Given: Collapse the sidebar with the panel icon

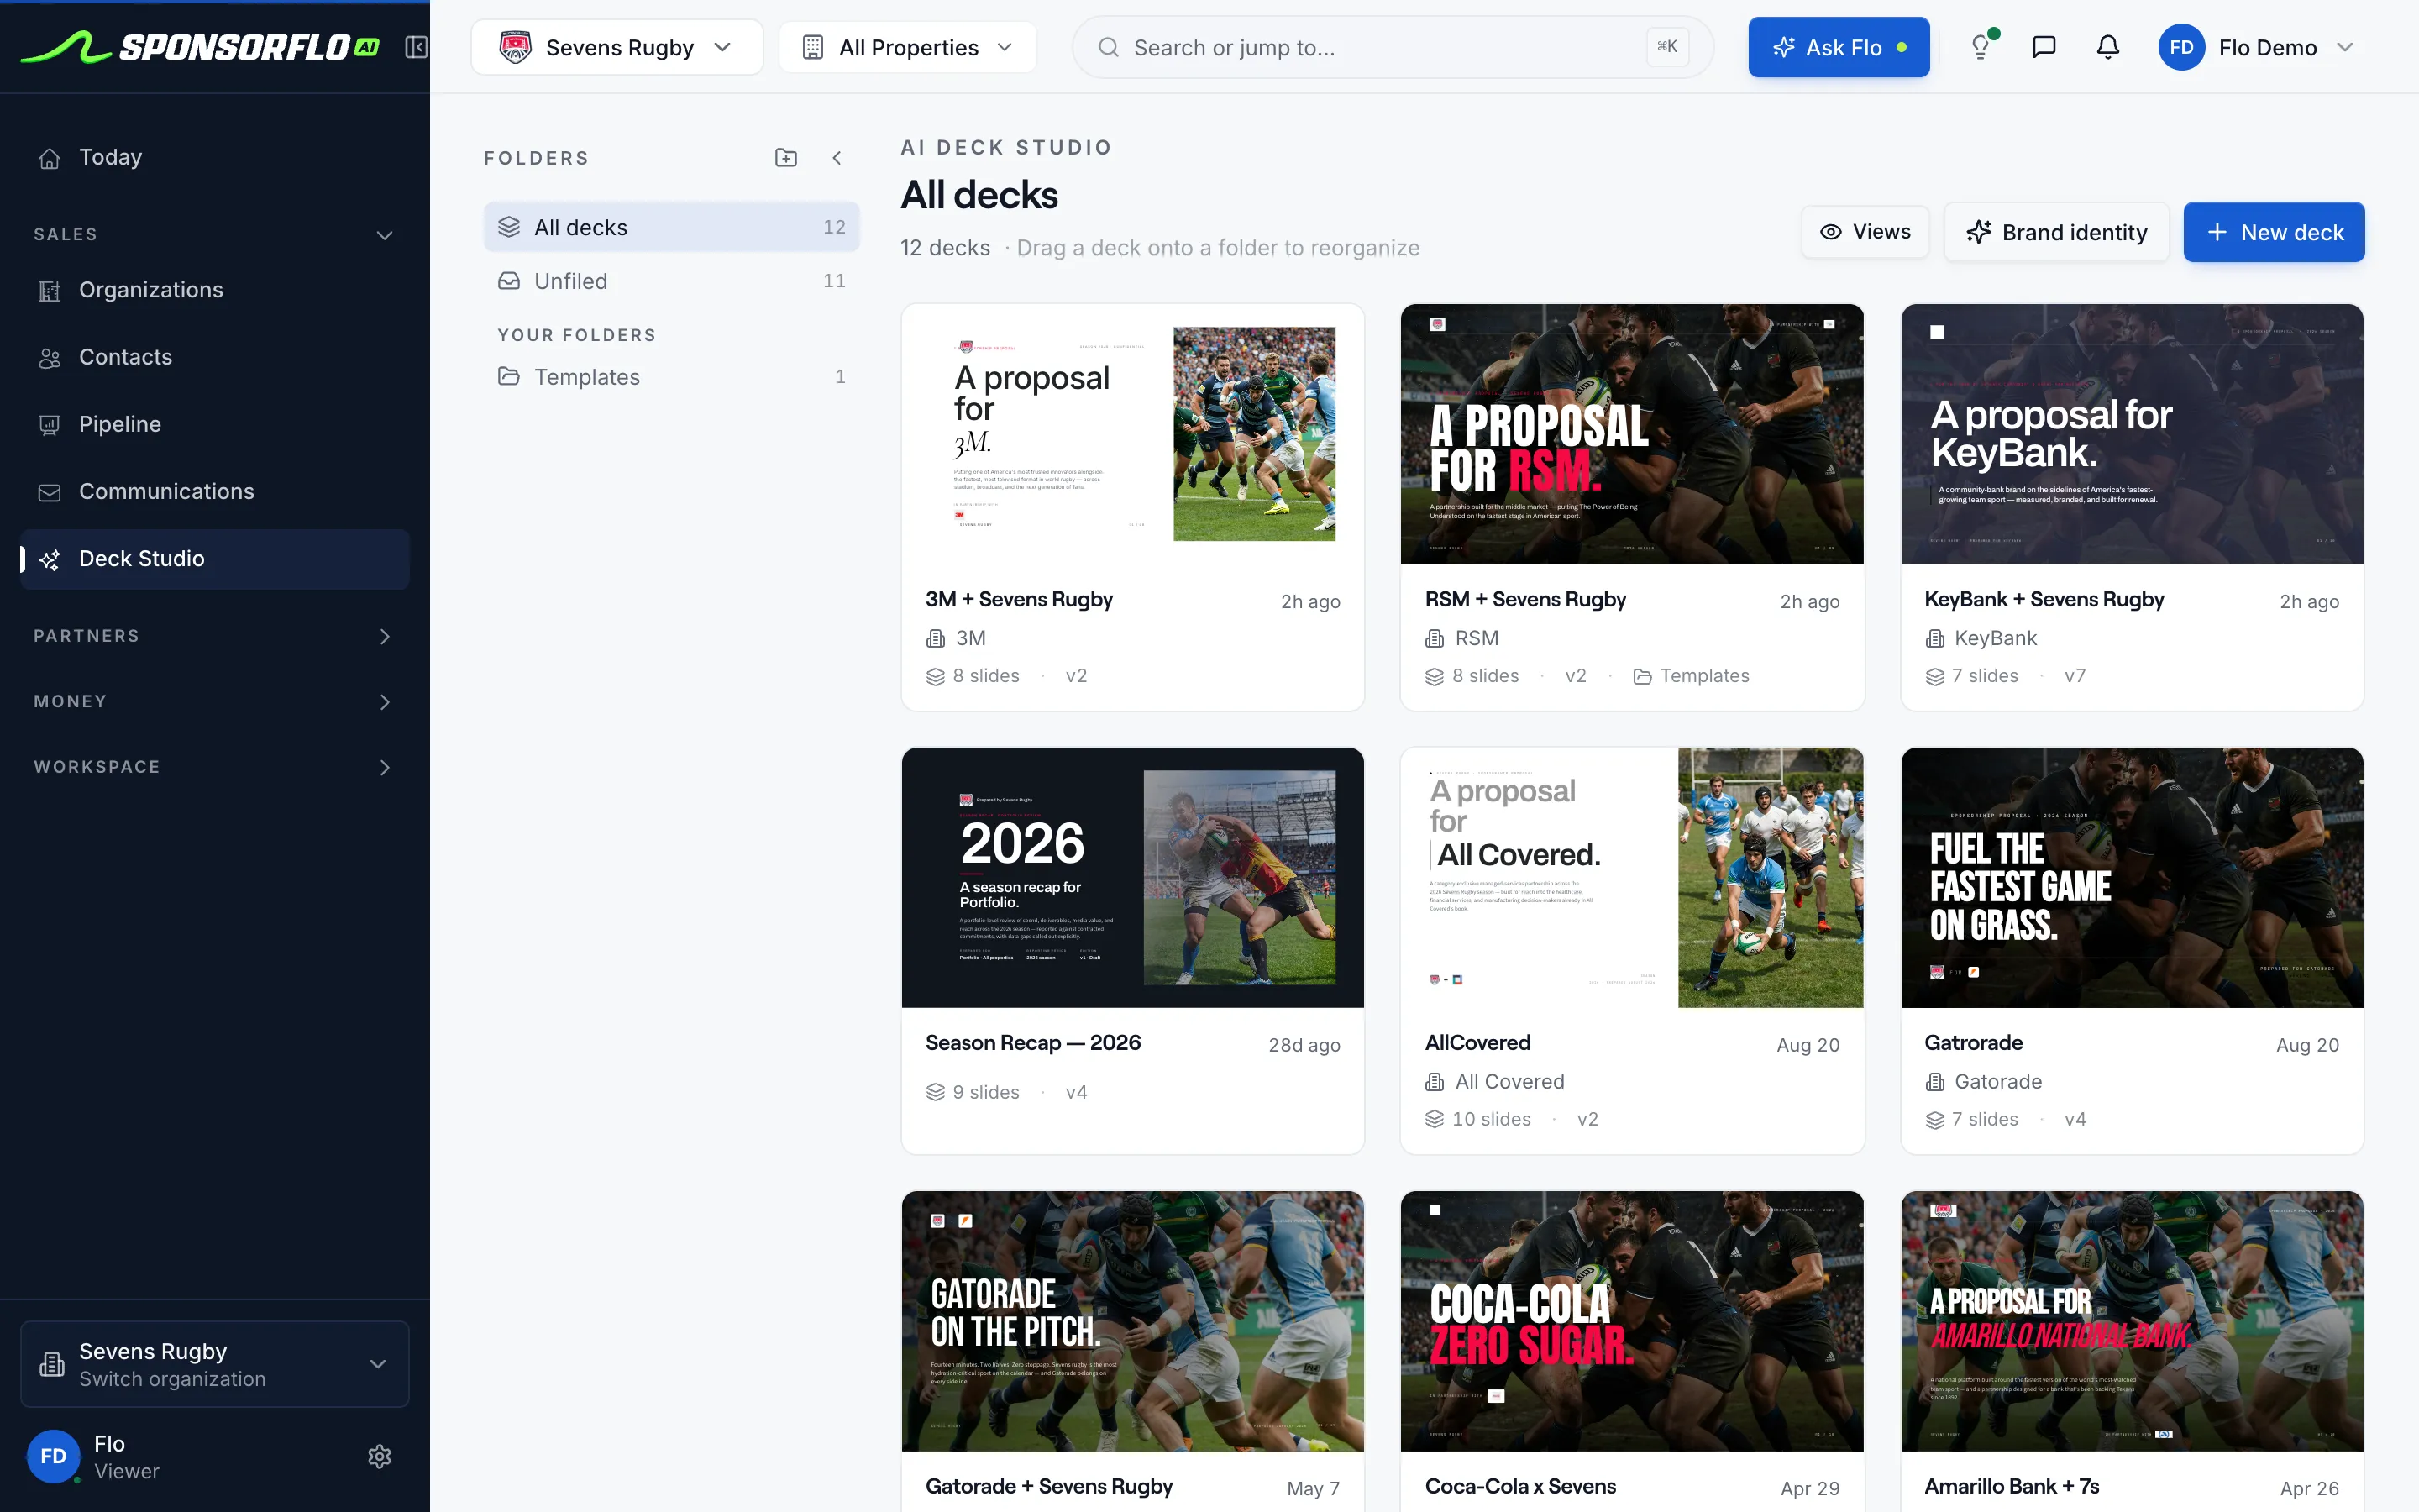Looking at the screenshot, I should (416, 47).
